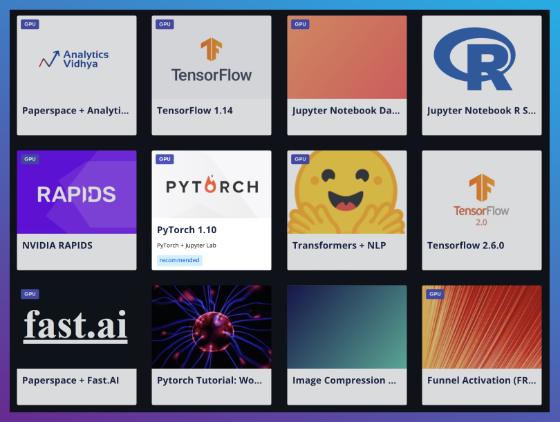Select the 'Paperspace + Fast.AI' title
Screen dimensions: 560x422
(x=71, y=380)
